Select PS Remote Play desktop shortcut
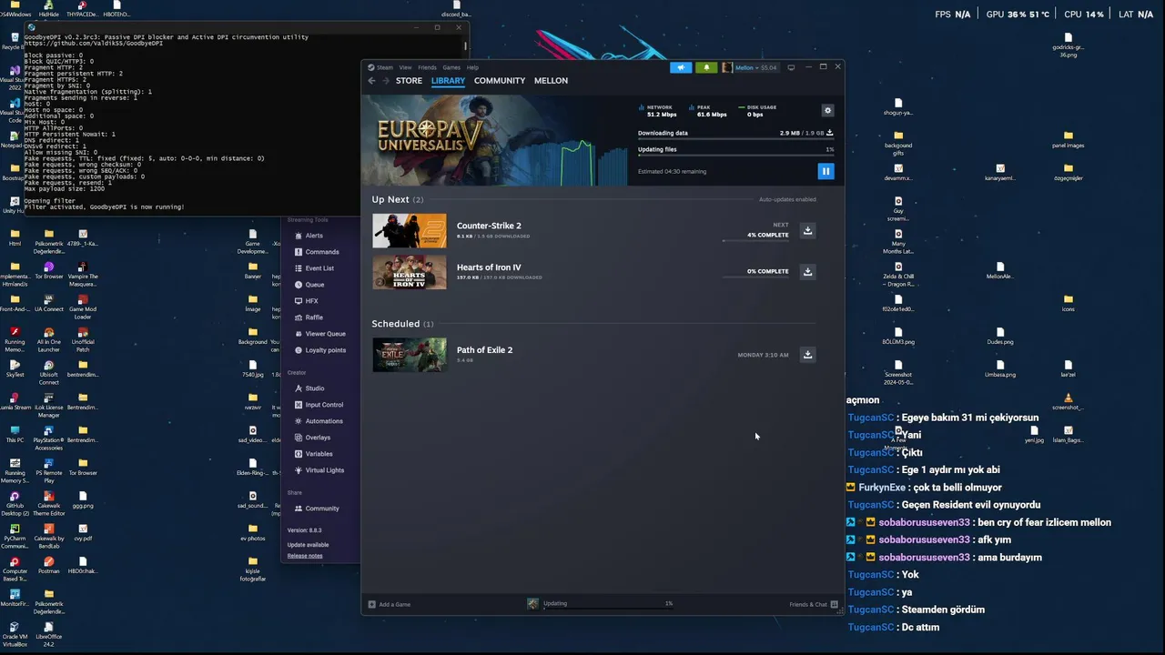 pos(48,470)
